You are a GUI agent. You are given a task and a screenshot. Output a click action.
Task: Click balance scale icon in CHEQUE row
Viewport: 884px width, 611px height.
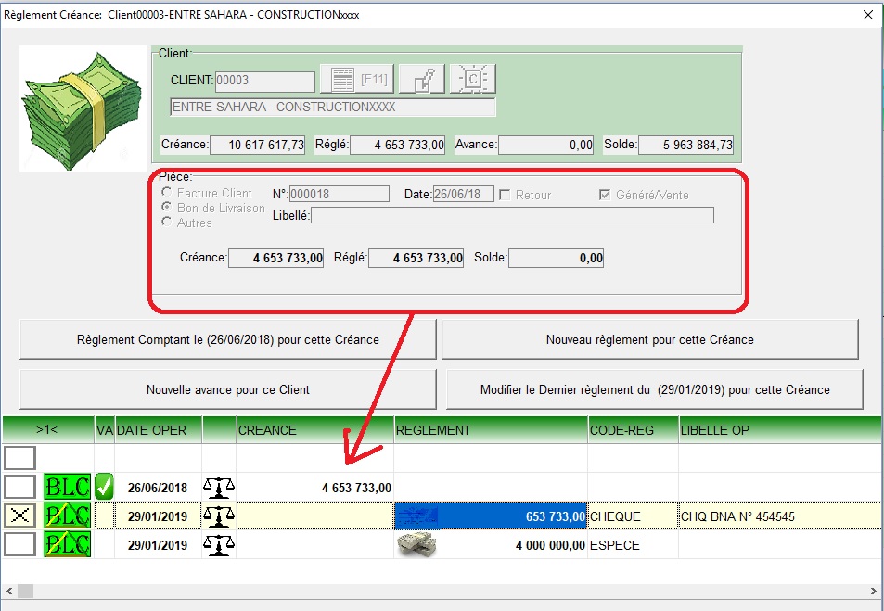pos(219,516)
